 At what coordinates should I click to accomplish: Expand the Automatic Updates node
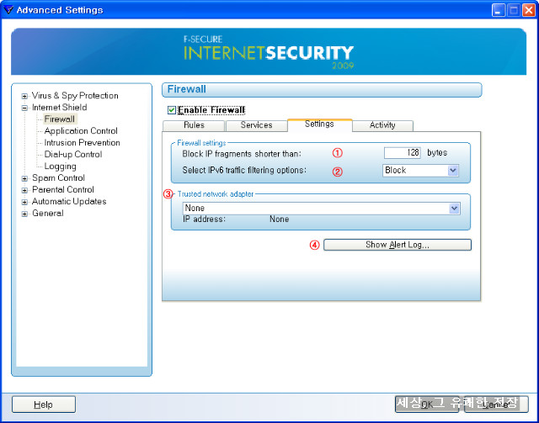coord(24,202)
